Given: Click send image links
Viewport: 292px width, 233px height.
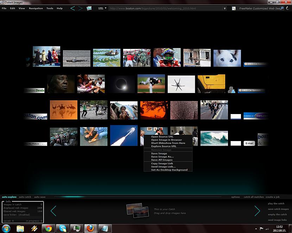Looking at the screenshot, I should (277, 220).
